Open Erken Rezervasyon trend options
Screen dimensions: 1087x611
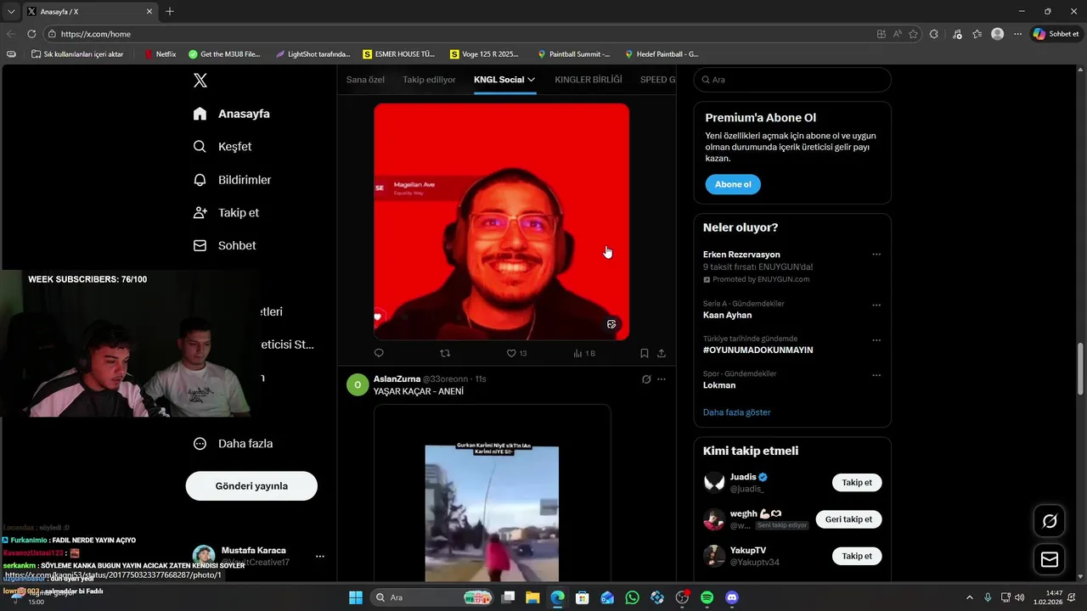(x=876, y=255)
